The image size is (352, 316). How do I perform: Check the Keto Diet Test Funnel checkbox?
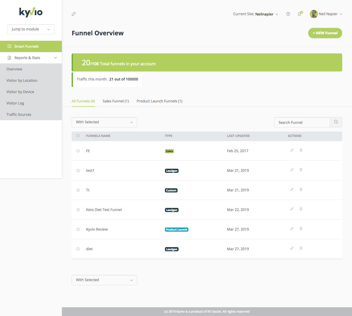coord(78,210)
